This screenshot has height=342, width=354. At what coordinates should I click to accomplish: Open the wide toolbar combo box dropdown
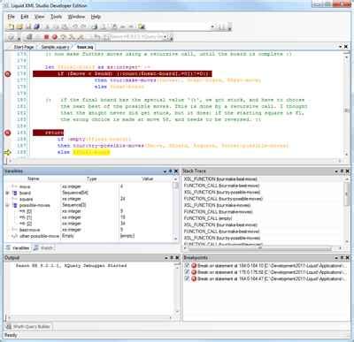(212, 27)
